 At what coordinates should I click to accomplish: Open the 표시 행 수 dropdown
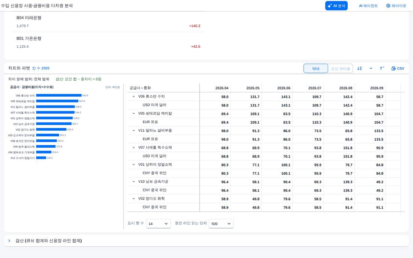coord(158,223)
